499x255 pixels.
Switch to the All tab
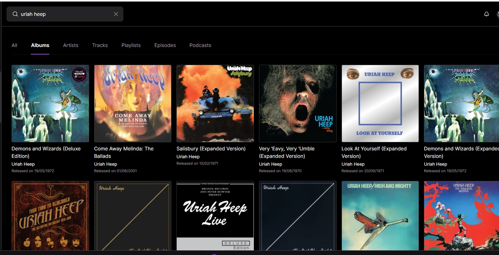point(14,45)
